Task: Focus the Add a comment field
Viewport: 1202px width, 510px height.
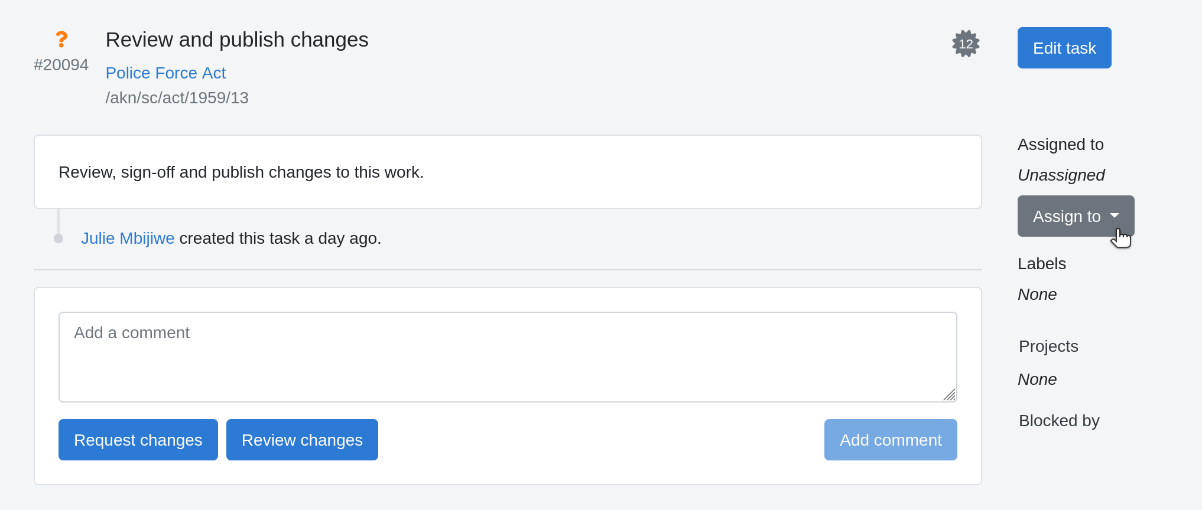Action: click(507, 357)
